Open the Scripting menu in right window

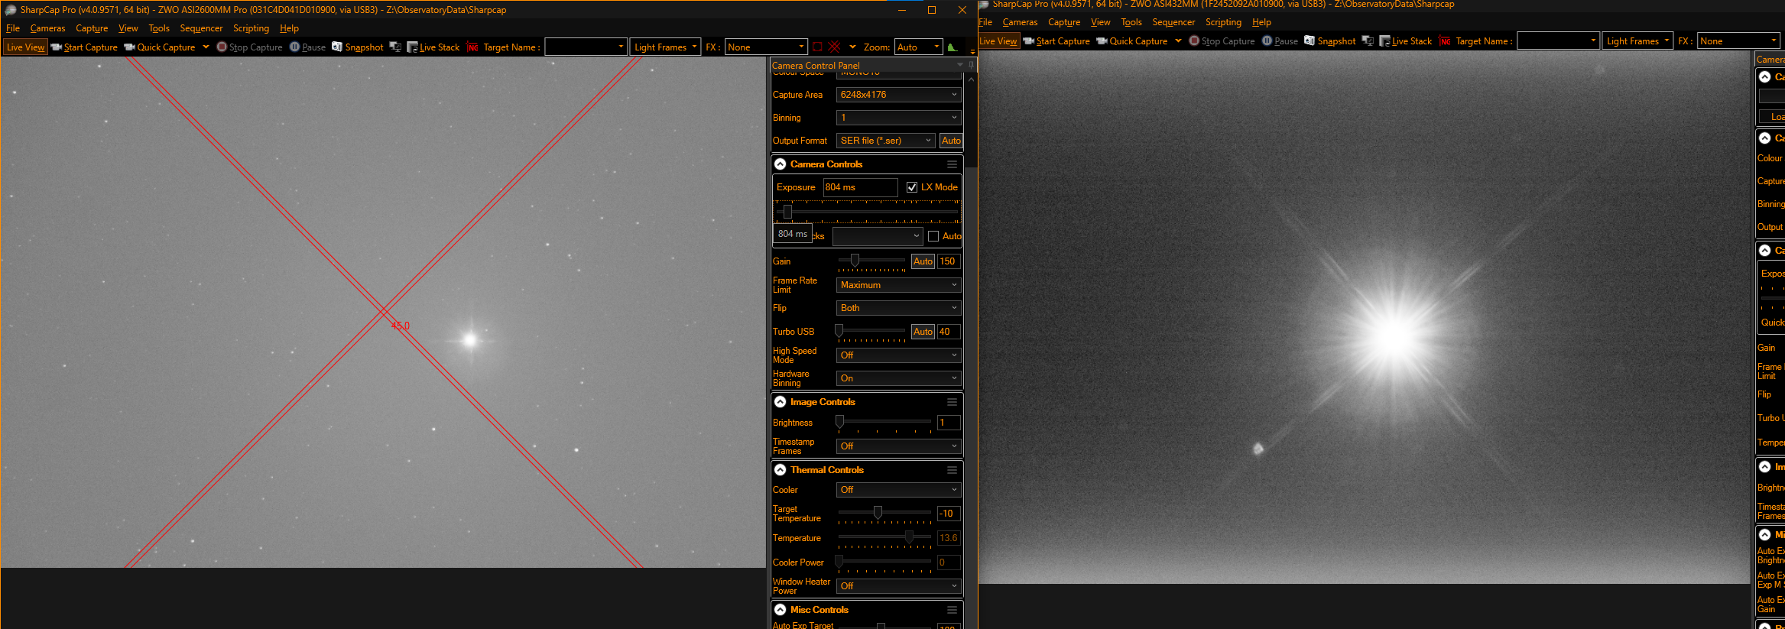1223,22
